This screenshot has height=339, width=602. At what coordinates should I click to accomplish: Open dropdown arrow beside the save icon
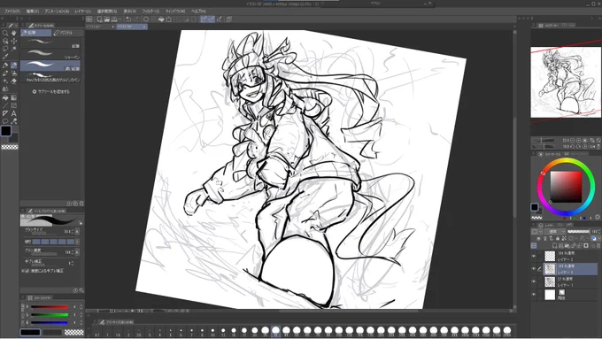click(120, 19)
